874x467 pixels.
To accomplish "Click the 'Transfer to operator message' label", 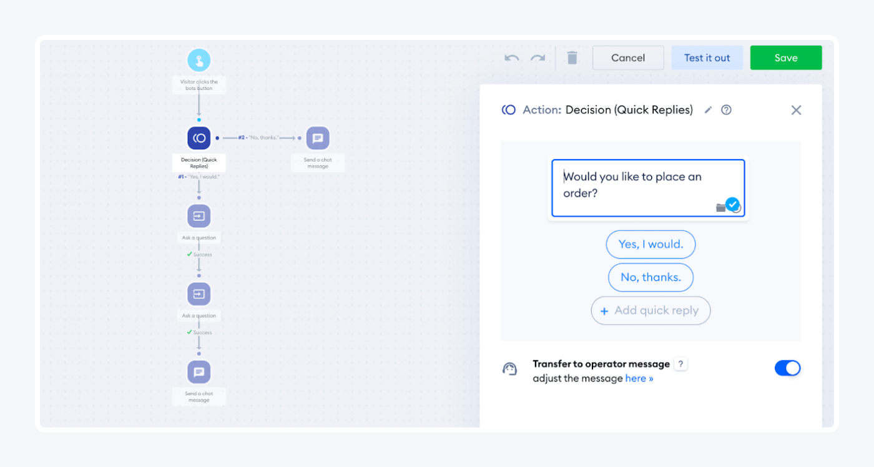I will pos(601,364).
